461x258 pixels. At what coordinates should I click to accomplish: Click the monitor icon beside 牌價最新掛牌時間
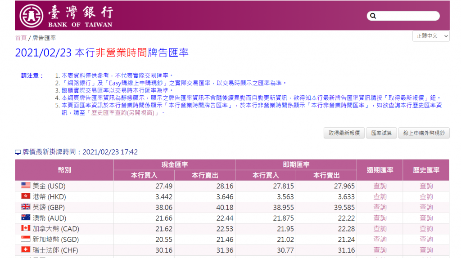pos(18,152)
